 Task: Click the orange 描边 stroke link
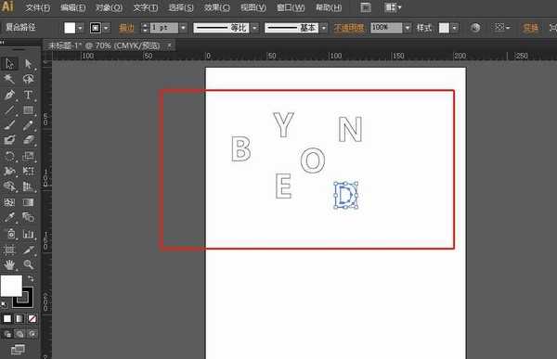coord(126,28)
